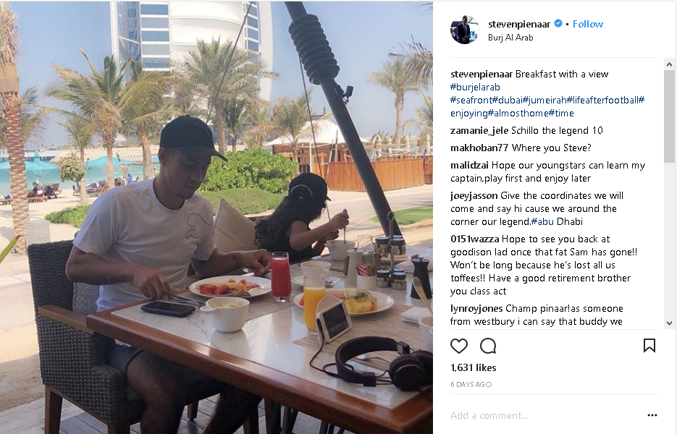Click the comments scrollbar thumb

pyautogui.click(x=669, y=116)
